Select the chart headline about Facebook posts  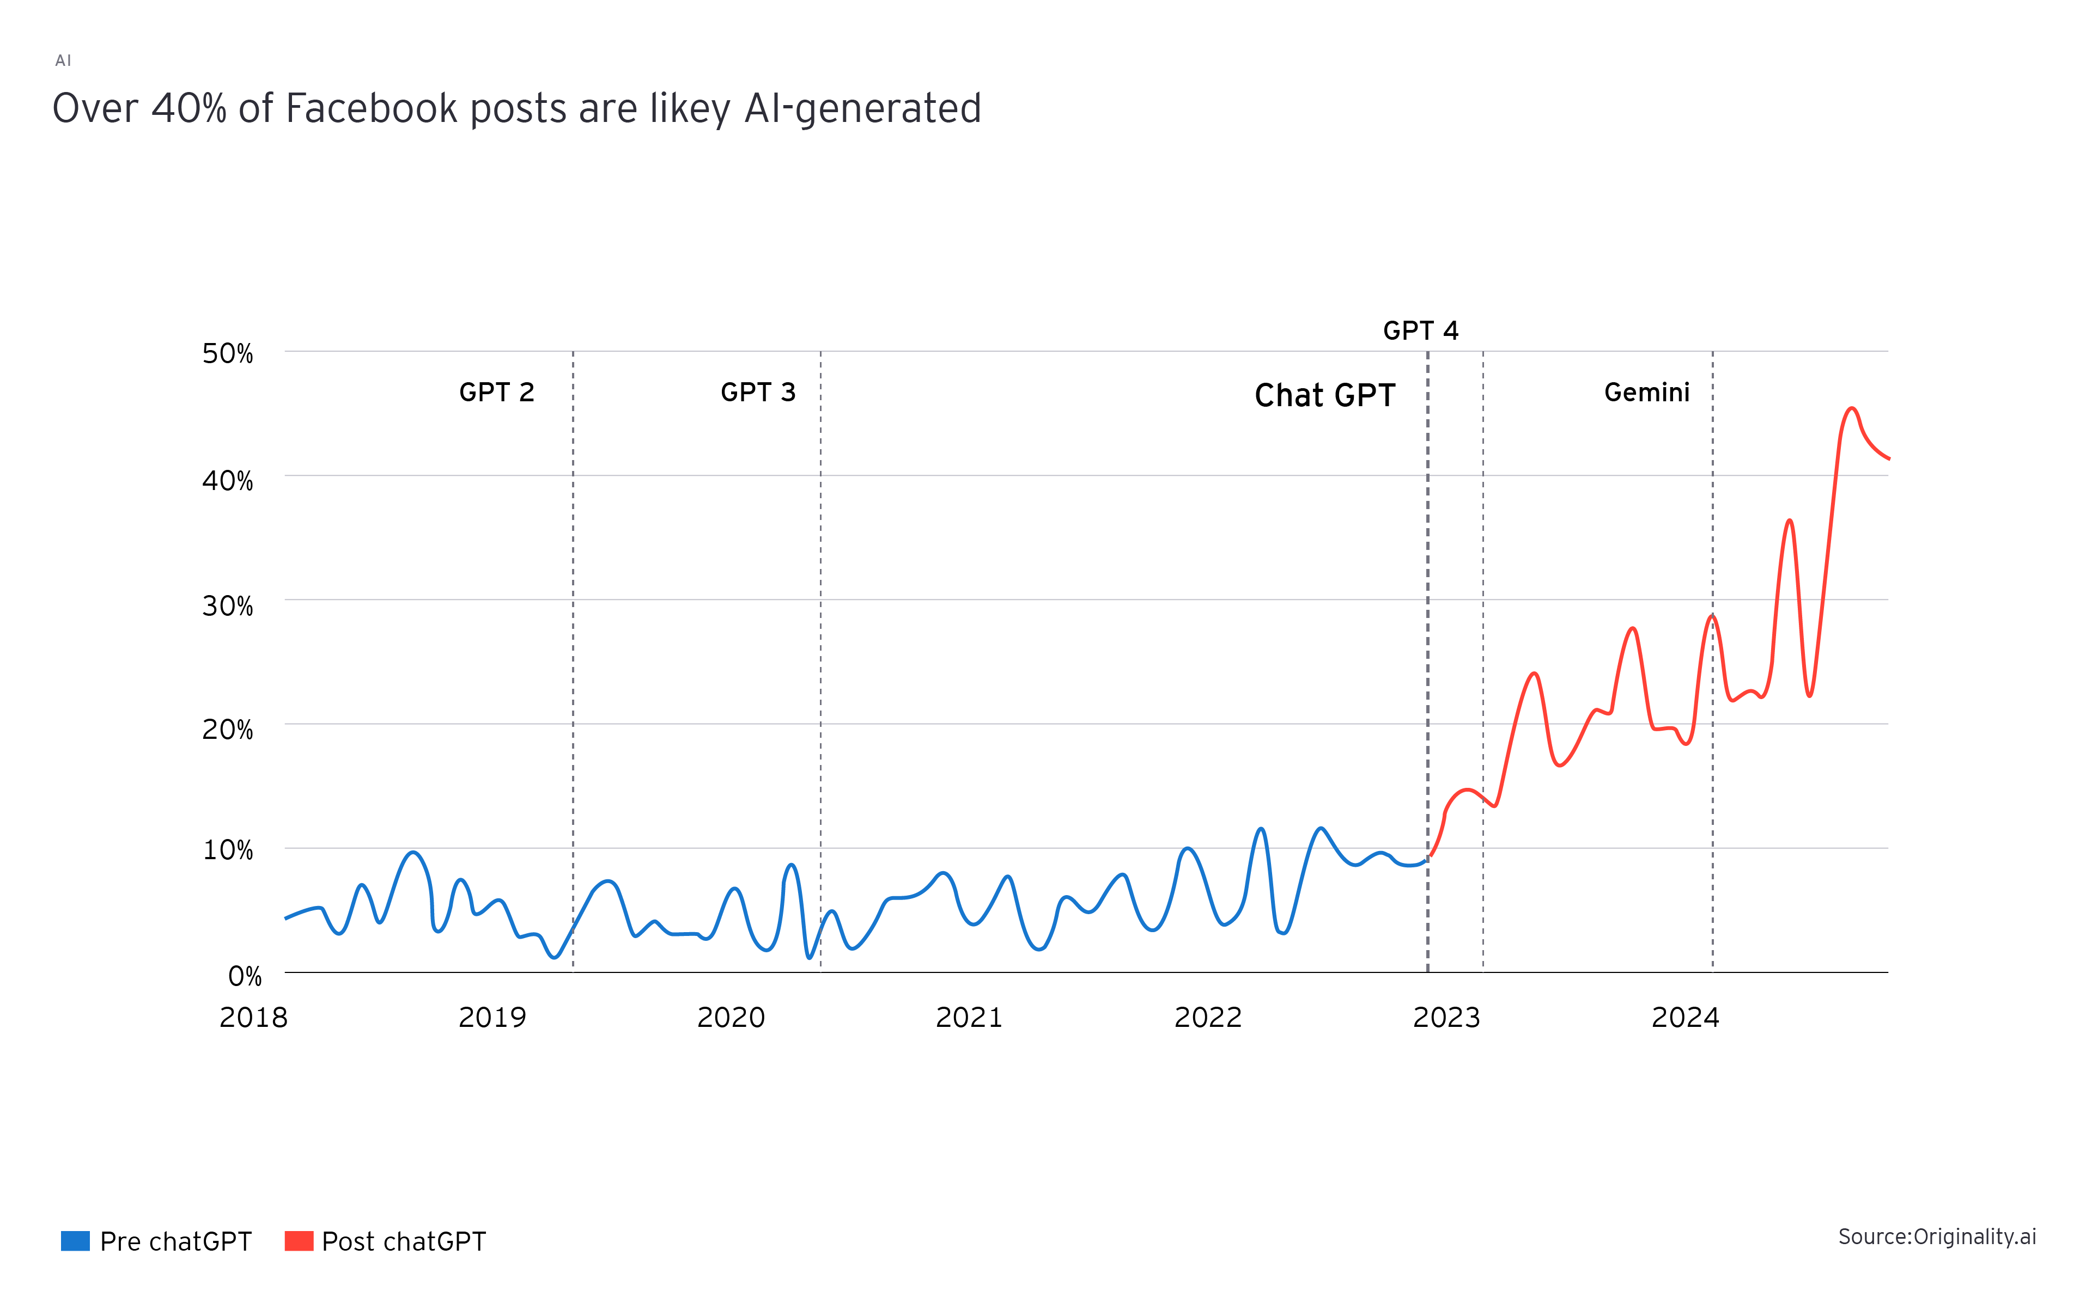516,109
